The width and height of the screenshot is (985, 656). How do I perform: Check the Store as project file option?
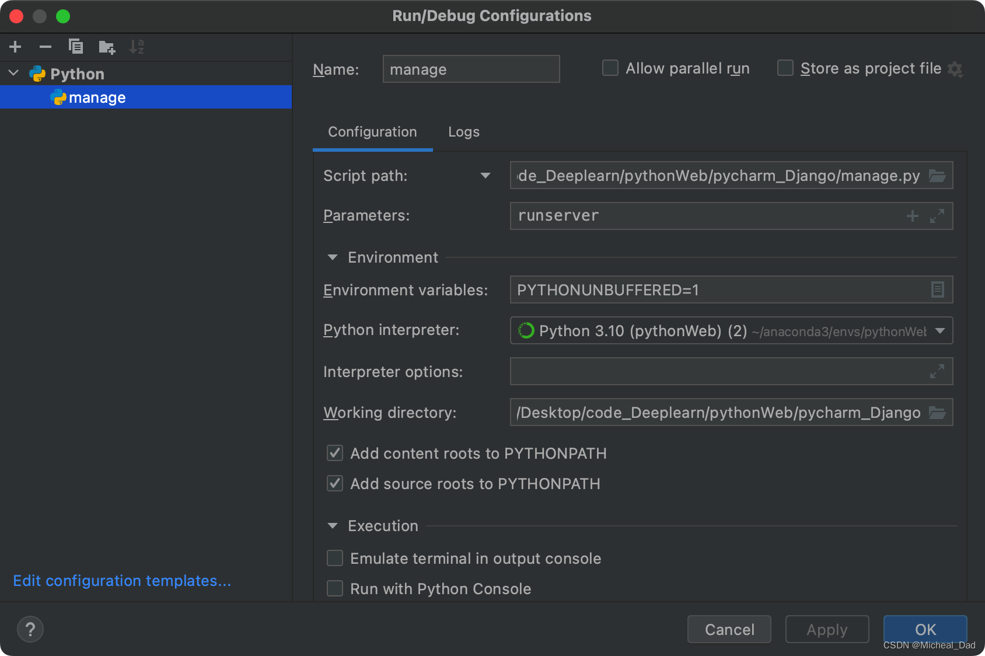785,68
